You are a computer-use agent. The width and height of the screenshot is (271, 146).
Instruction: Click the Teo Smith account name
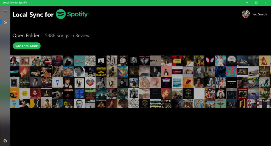pyautogui.click(x=259, y=14)
